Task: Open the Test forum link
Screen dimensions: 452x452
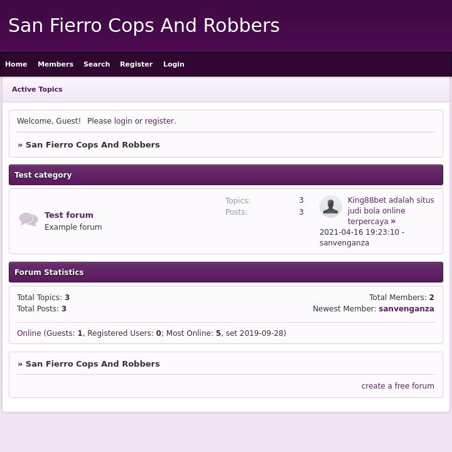Action: click(x=69, y=215)
